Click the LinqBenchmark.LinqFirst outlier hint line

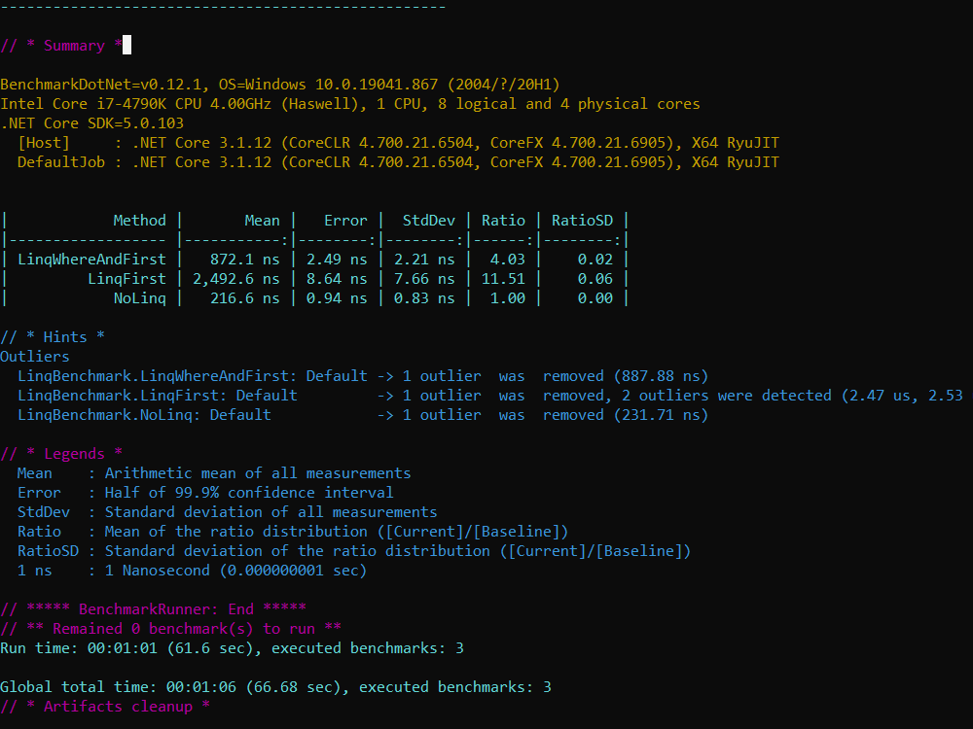157,396
